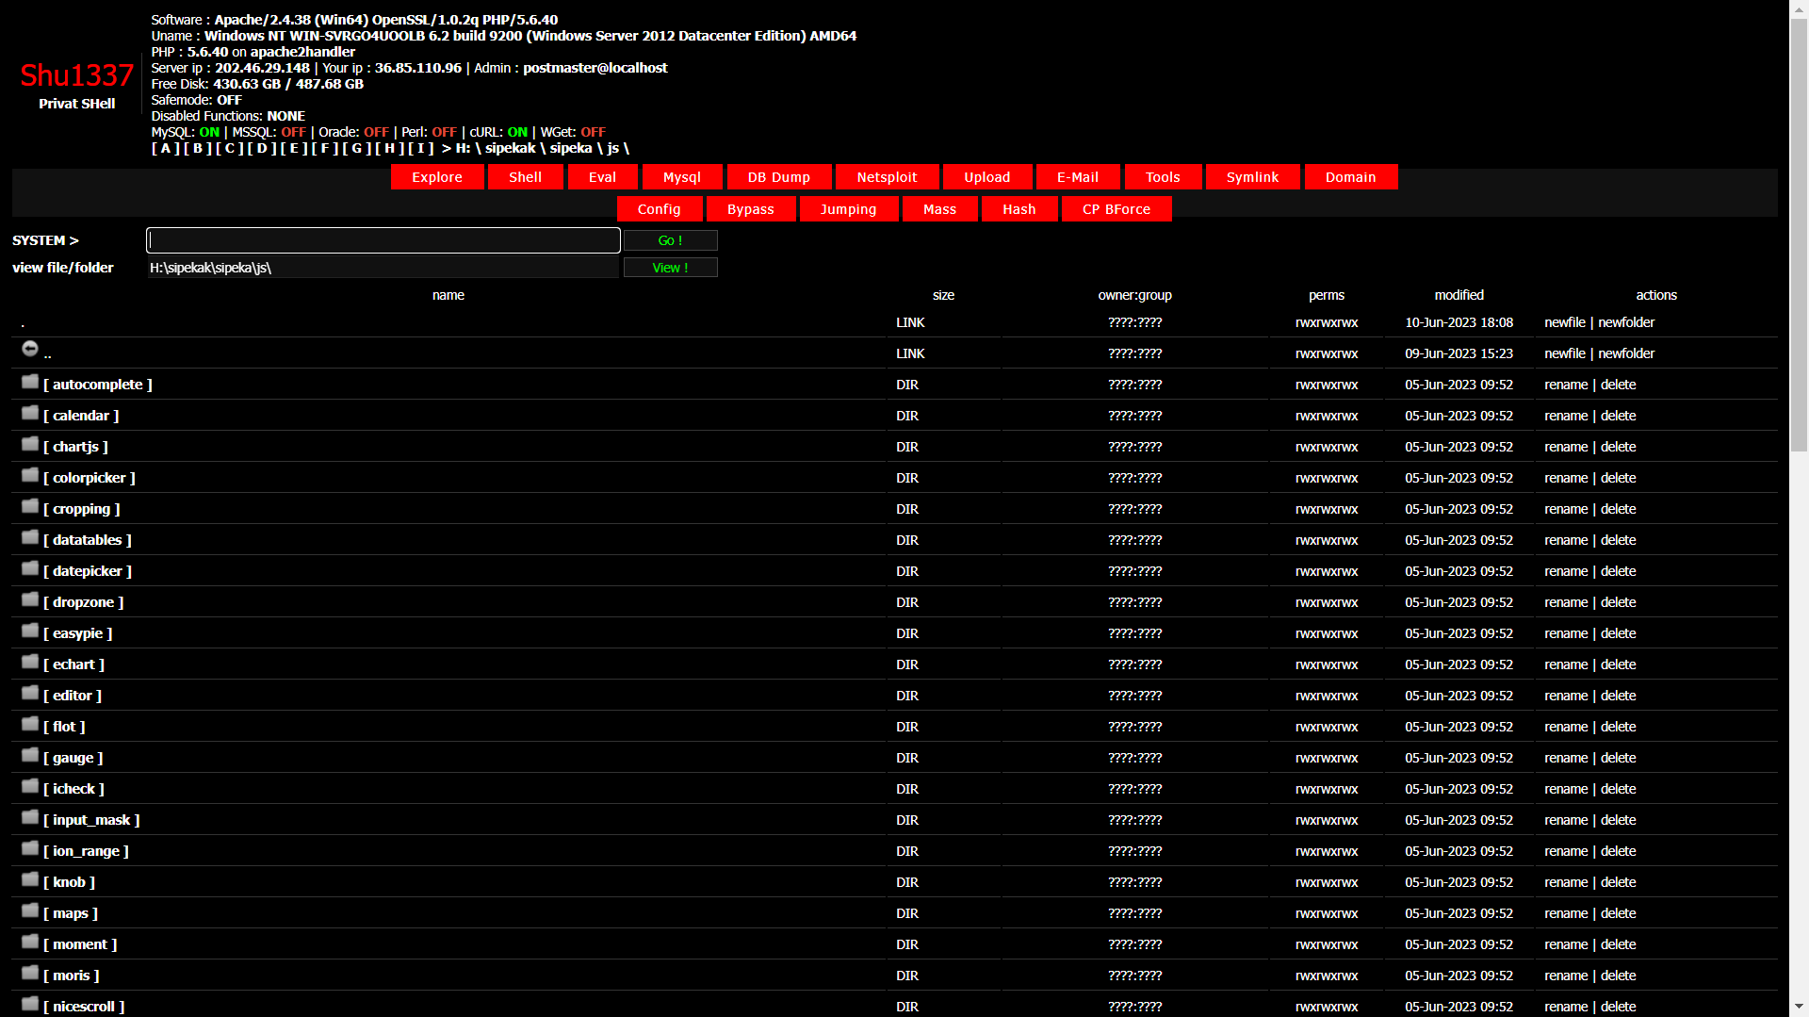Click the editor folder icon
Image resolution: width=1809 pixels, height=1017 pixels.
(x=30, y=693)
